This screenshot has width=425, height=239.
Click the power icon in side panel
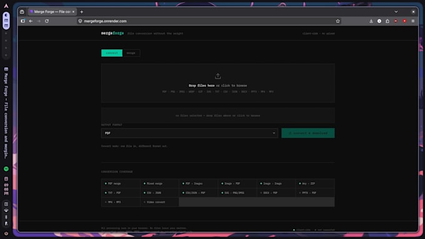[x=6, y=233]
